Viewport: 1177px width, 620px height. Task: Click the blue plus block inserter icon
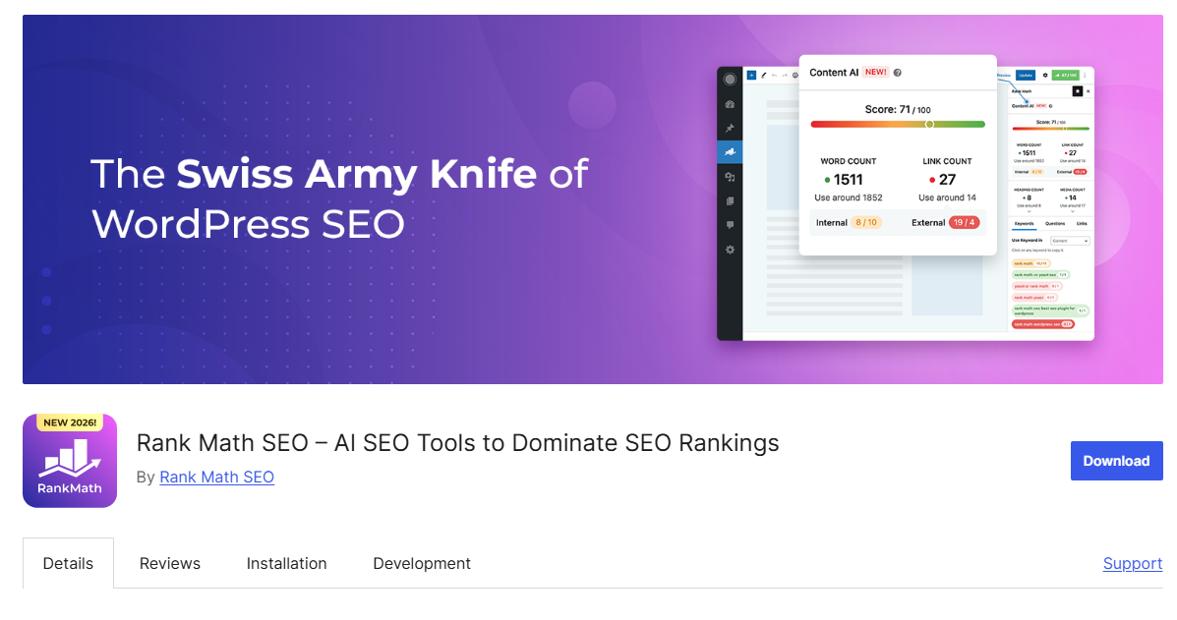pyautogui.click(x=751, y=75)
